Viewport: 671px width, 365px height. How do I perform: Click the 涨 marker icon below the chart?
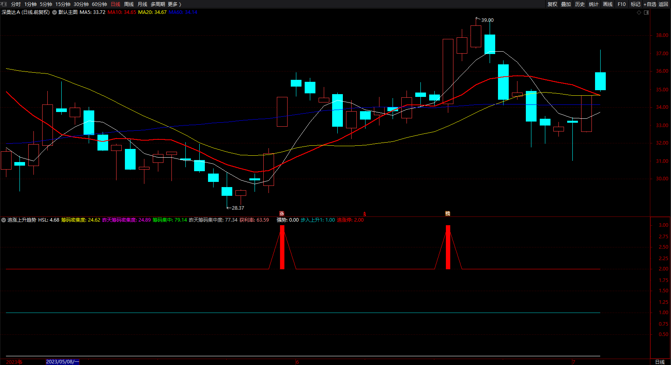point(282,214)
